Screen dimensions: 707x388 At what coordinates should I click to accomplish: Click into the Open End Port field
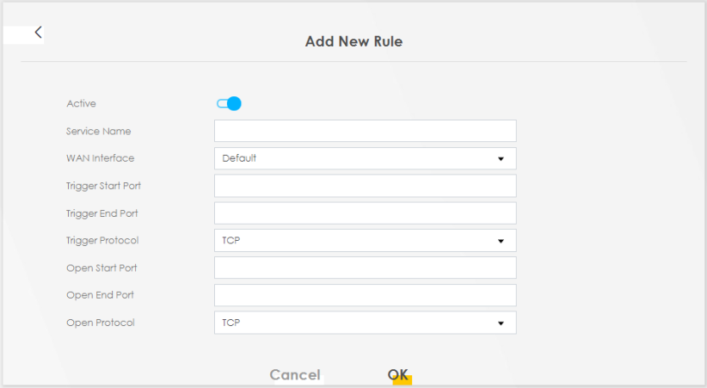tap(365, 295)
